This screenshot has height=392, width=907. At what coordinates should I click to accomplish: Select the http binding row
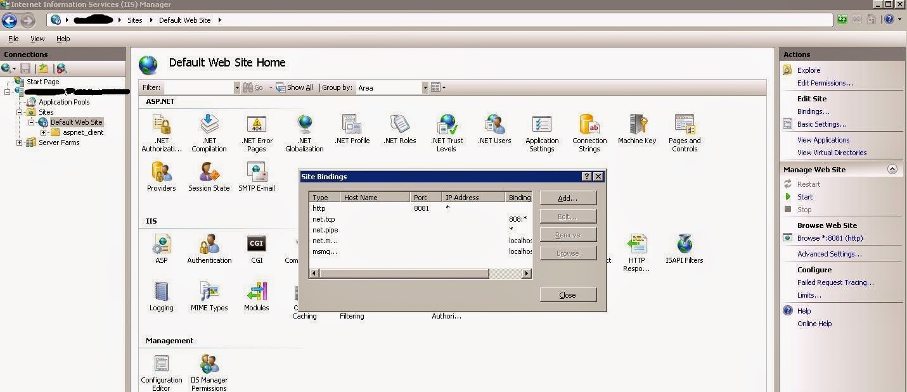click(x=420, y=208)
